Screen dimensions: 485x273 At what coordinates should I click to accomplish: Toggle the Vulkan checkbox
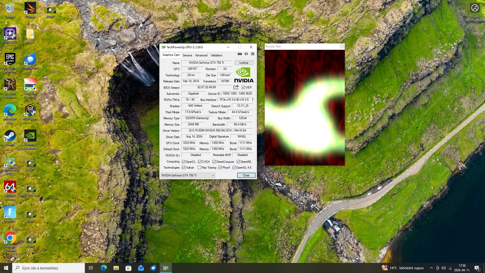pyautogui.click(x=183, y=168)
